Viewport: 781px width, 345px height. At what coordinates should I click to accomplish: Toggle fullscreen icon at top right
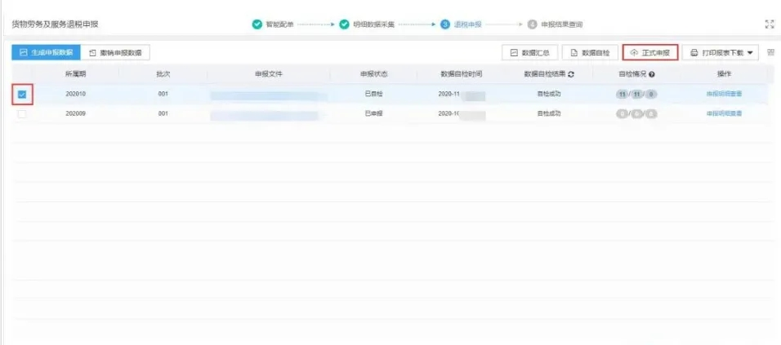coord(770,24)
